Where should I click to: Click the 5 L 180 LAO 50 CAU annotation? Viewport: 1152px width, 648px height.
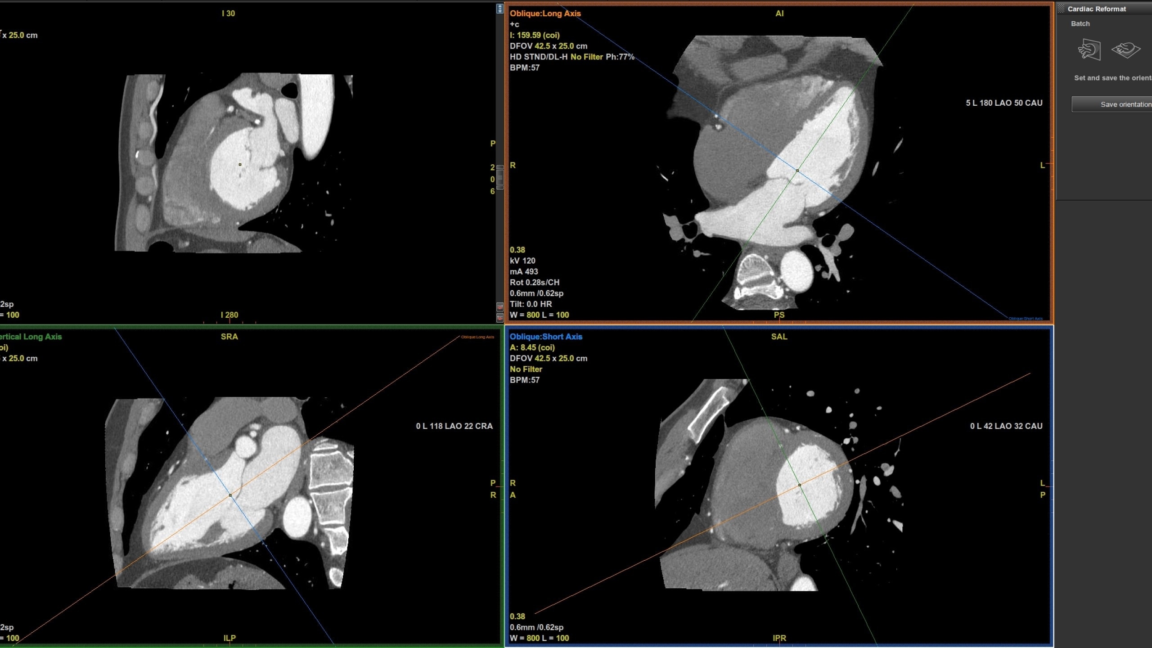coord(1003,103)
